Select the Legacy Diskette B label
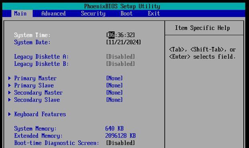 (x=42, y=64)
